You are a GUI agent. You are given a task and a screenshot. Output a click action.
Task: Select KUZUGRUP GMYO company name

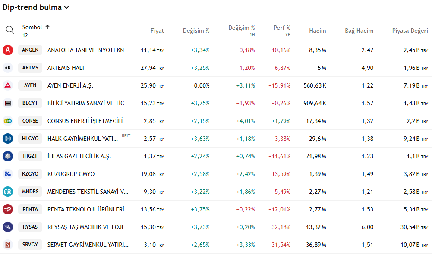click(x=71, y=174)
